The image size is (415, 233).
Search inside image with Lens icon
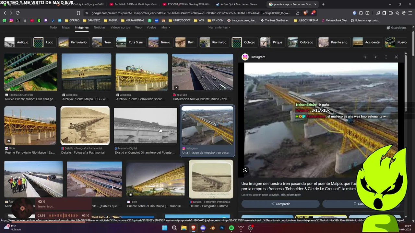point(245,170)
